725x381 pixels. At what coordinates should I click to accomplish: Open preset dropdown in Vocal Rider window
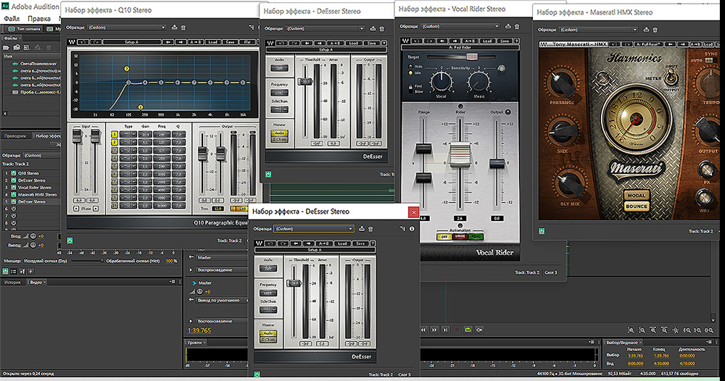pyautogui.click(x=460, y=26)
